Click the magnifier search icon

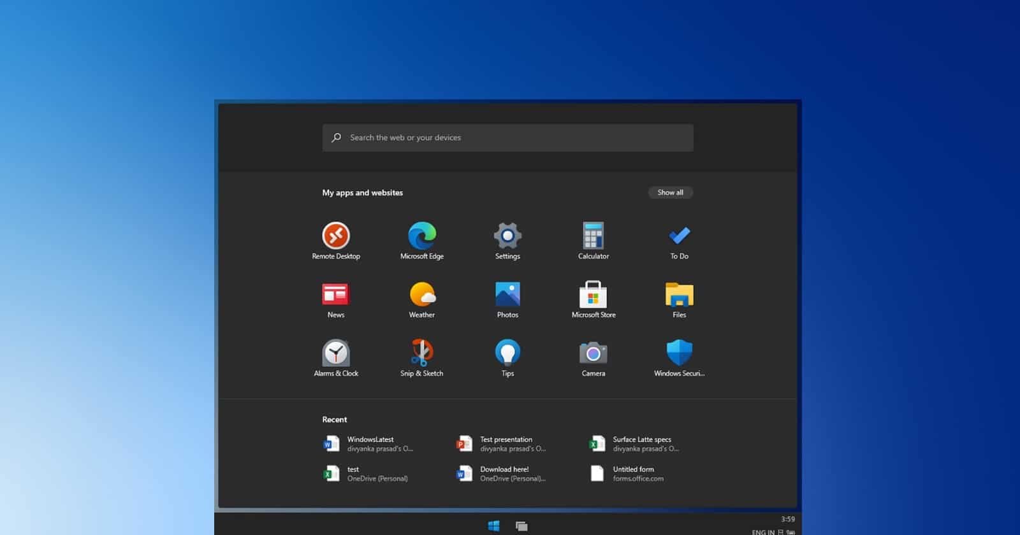coord(336,138)
